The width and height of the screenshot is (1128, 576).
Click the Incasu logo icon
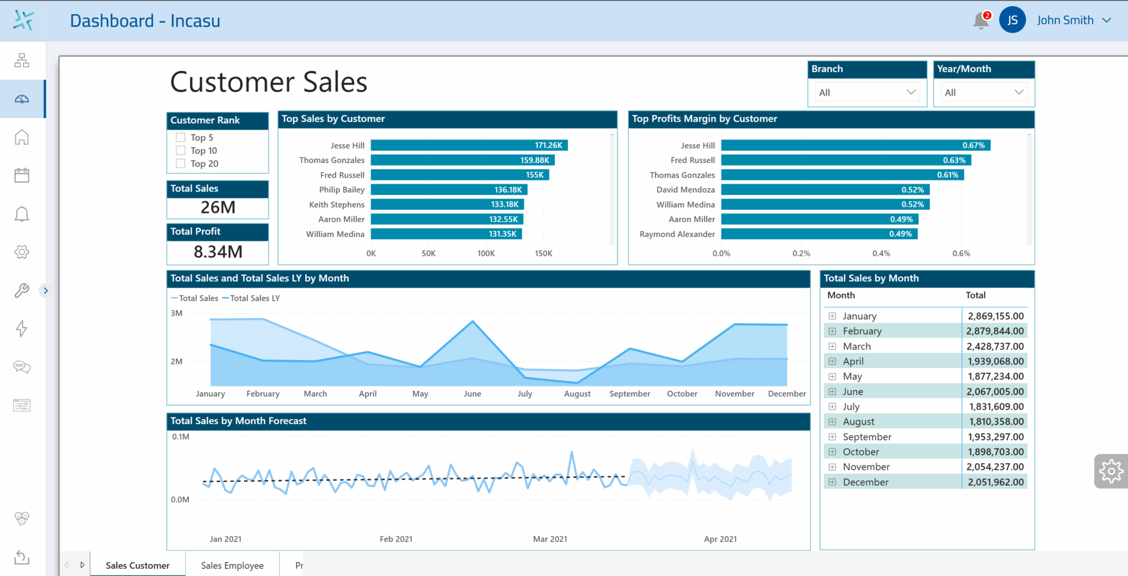(23, 20)
